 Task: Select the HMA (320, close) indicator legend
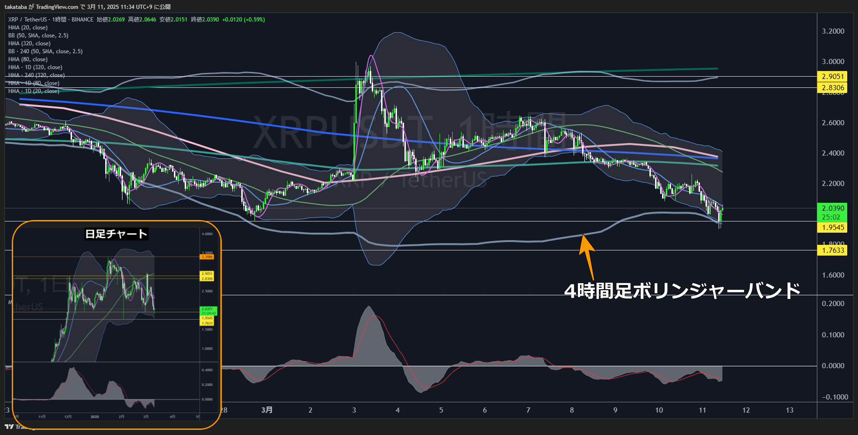[29, 43]
